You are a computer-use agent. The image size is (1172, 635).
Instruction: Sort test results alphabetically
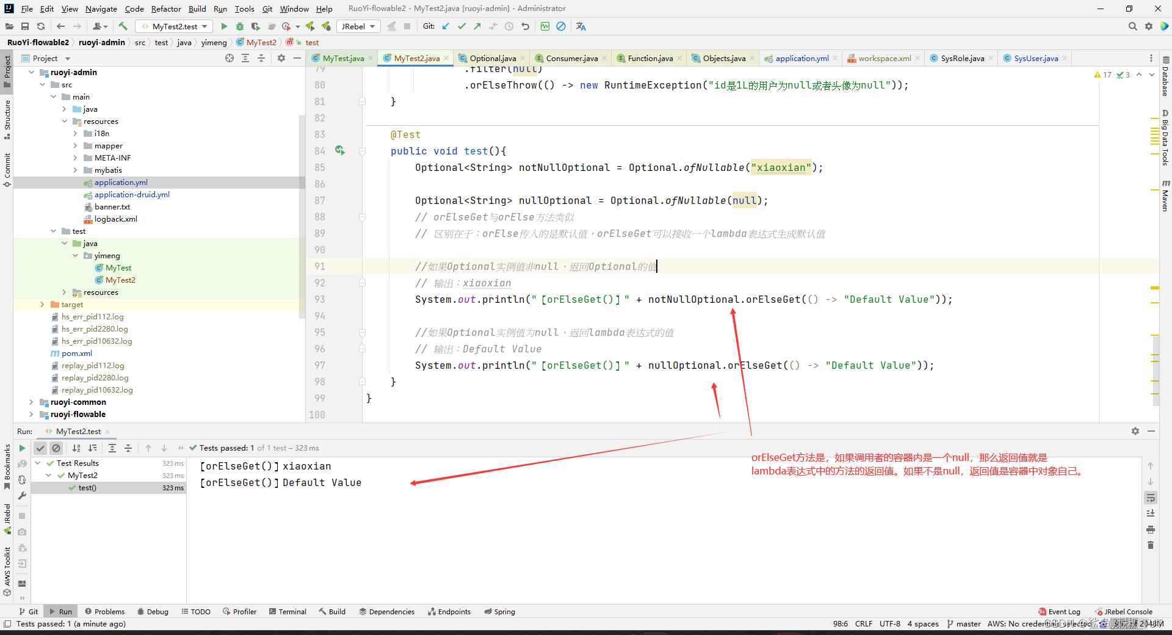click(x=76, y=448)
